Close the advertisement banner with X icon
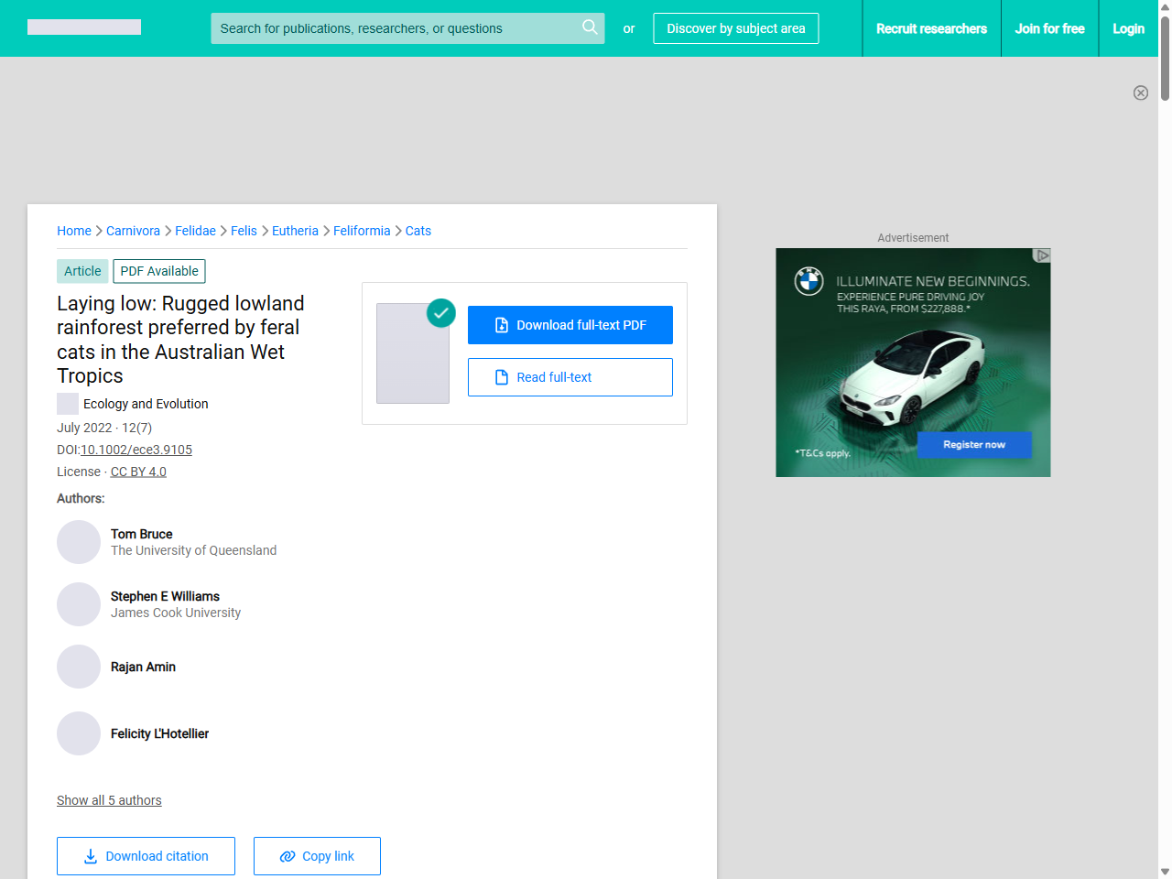Screen dimensions: 1172x879 pyautogui.click(x=1141, y=92)
